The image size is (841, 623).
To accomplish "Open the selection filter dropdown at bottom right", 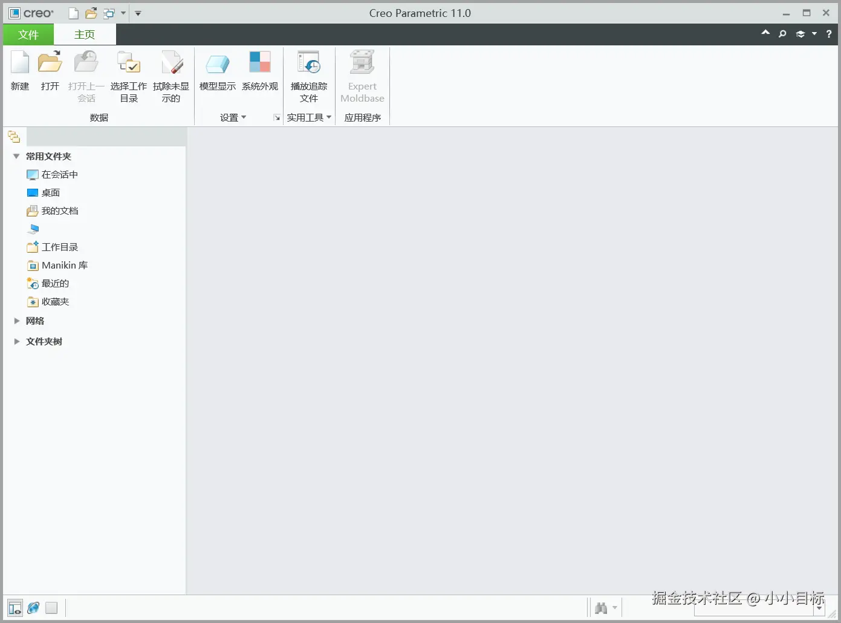I will (820, 608).
